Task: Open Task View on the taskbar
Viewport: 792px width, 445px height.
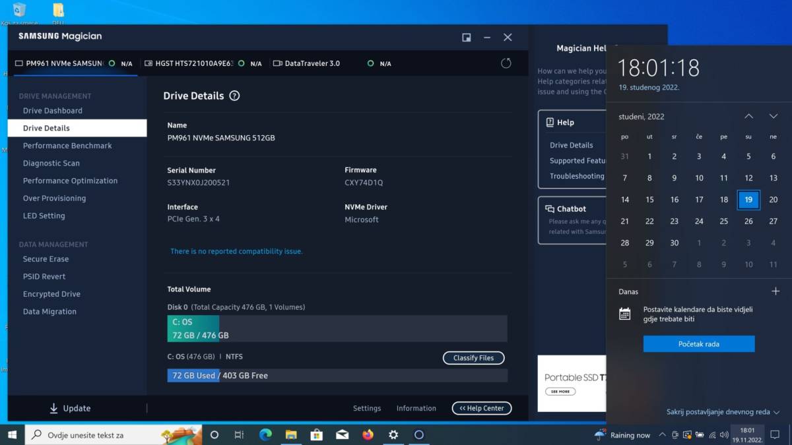Action: click(239, 434)
